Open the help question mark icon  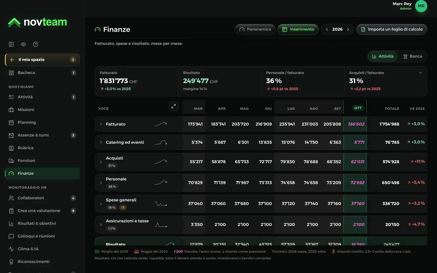pyautogui.click(x=36, y=44)
